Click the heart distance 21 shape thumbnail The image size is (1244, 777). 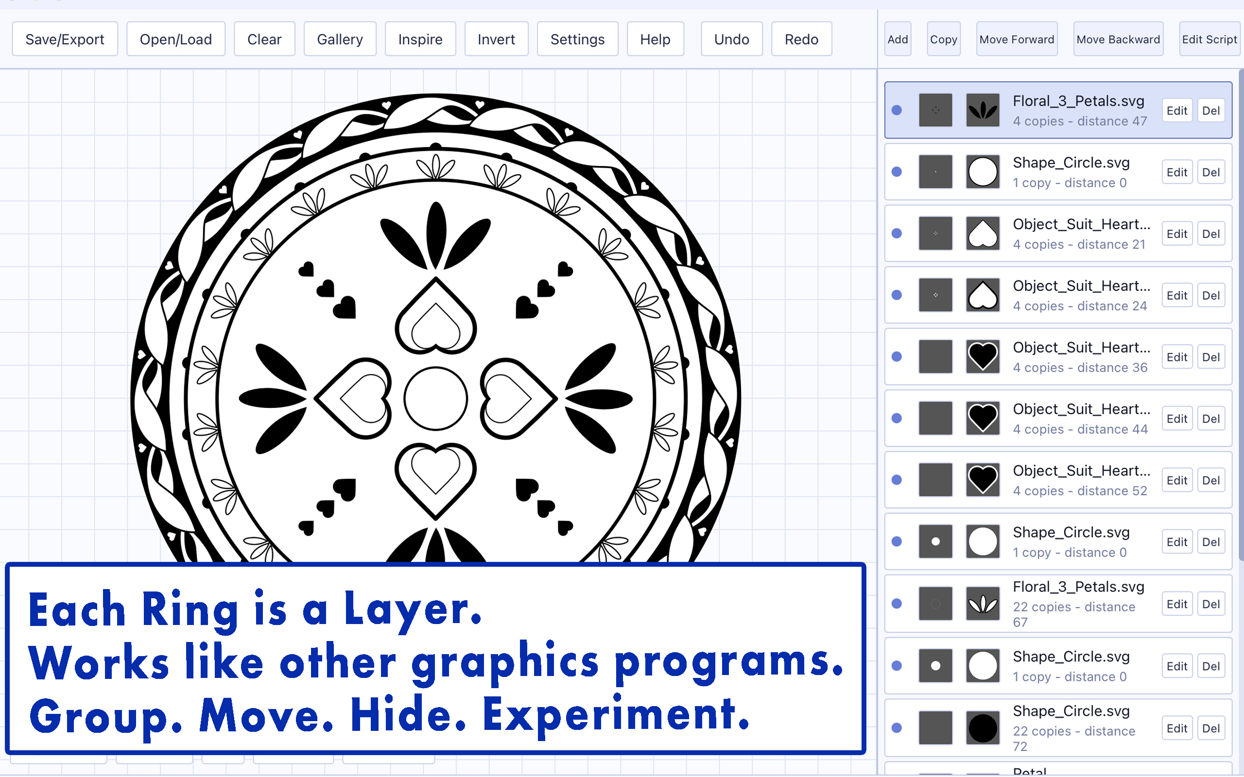pyautogui.click(x=983, y=233)
